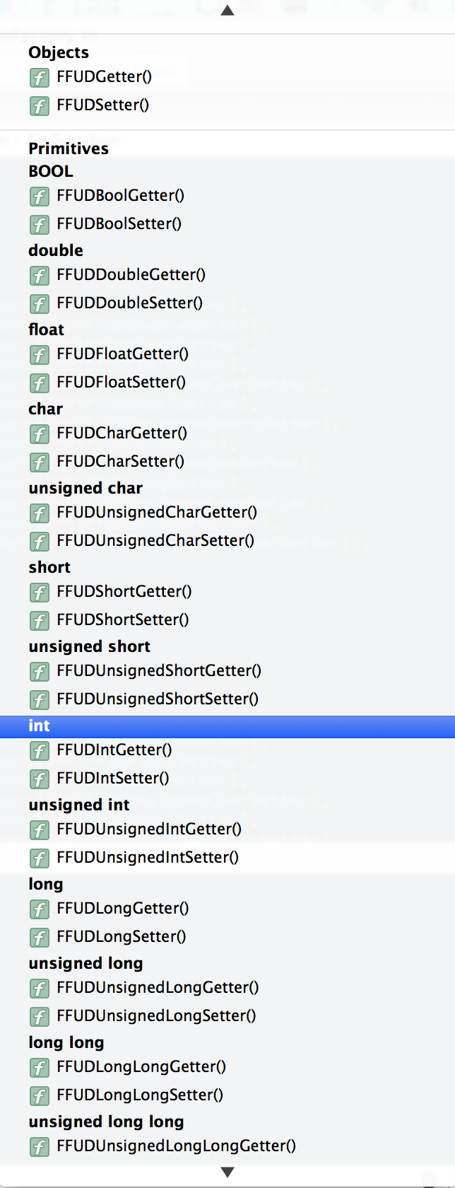Click the f icon for FFUDCharSetter()
This screenshot has width=455, height=1188.
coord(40,462)
